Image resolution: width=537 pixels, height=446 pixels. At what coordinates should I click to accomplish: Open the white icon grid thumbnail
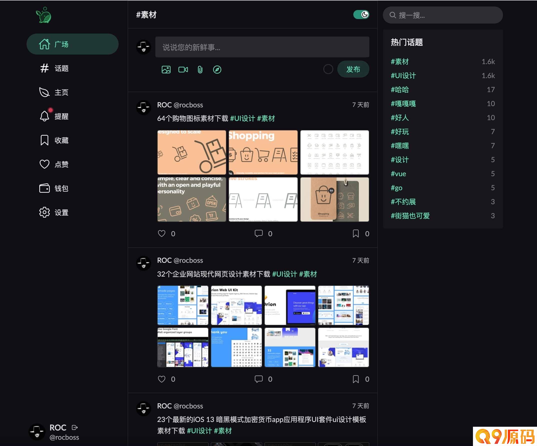(x=335, y=152)
